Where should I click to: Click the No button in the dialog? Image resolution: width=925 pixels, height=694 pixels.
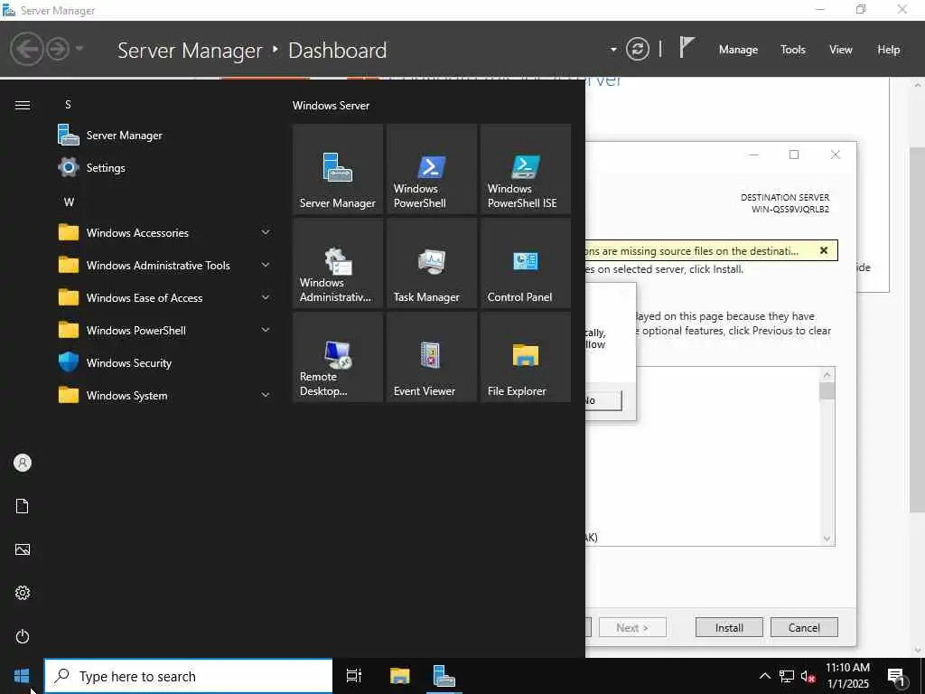(603, 400)
